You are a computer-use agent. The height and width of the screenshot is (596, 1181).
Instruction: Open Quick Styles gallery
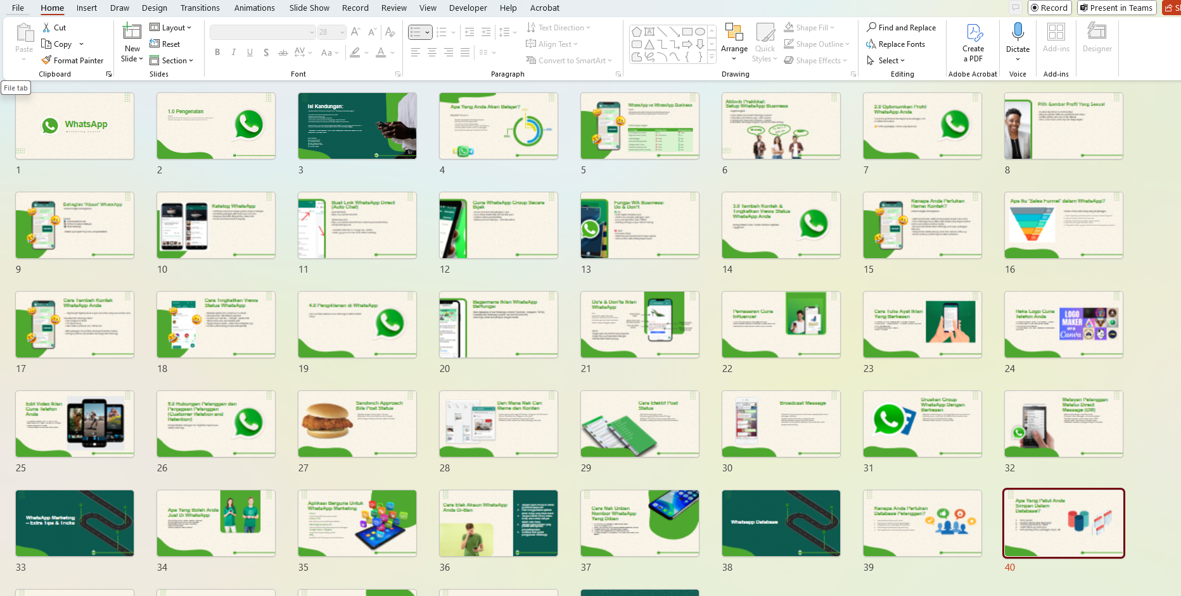click(765, 42)
